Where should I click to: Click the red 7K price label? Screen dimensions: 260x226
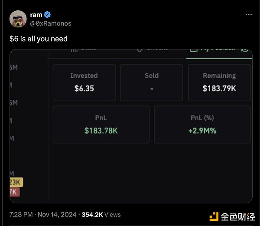pyautogui.click(x=15, y=191)
